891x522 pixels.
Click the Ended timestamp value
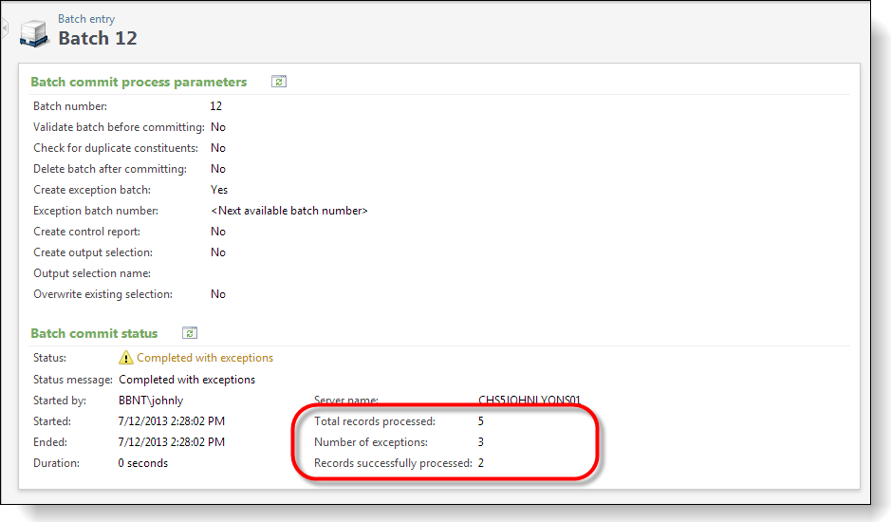click(x=172, y=442)
